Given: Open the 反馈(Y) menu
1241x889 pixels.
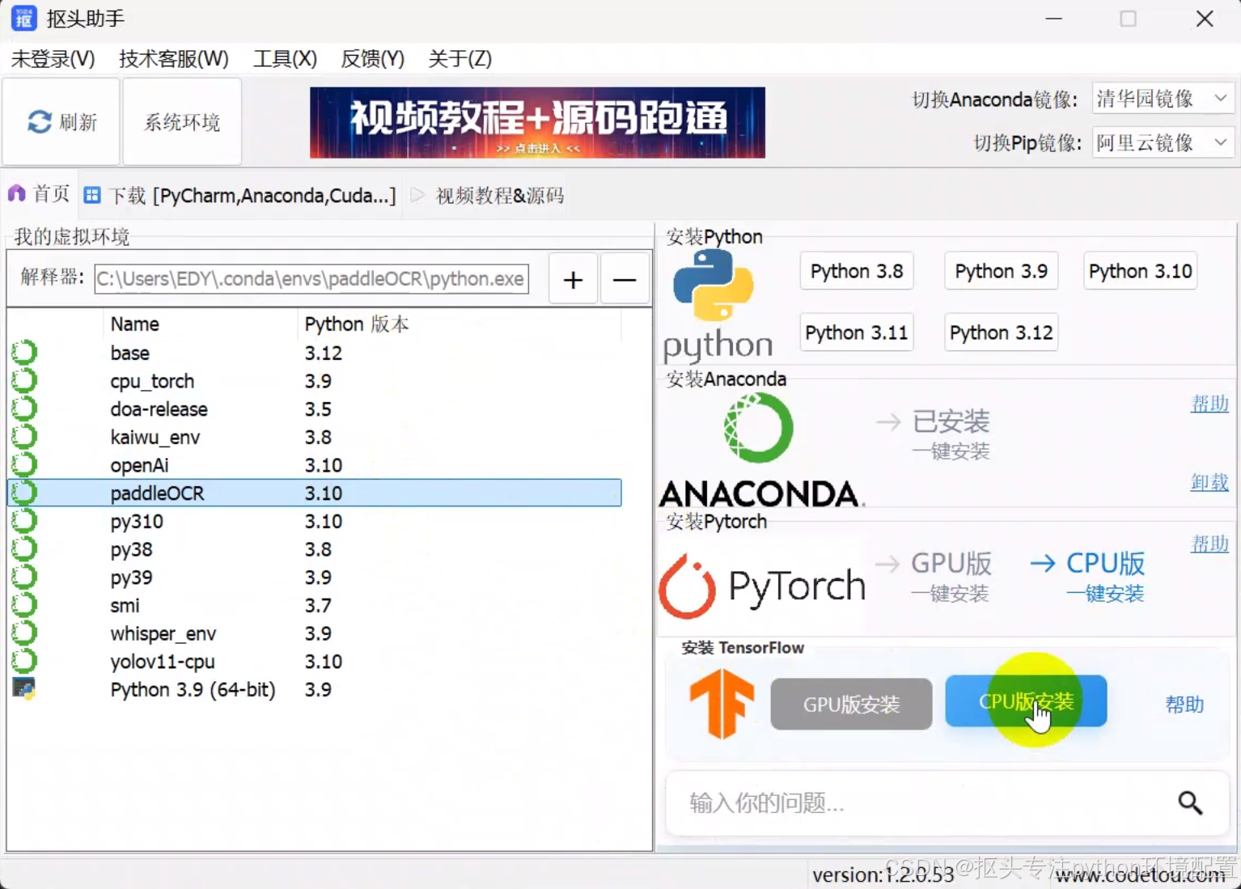Looking at the screenshot, I should [x=372, y=59].
